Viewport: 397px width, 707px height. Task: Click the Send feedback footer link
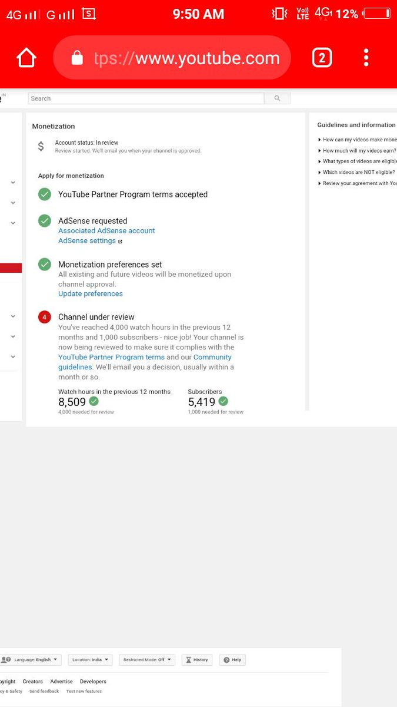point(44,691)
